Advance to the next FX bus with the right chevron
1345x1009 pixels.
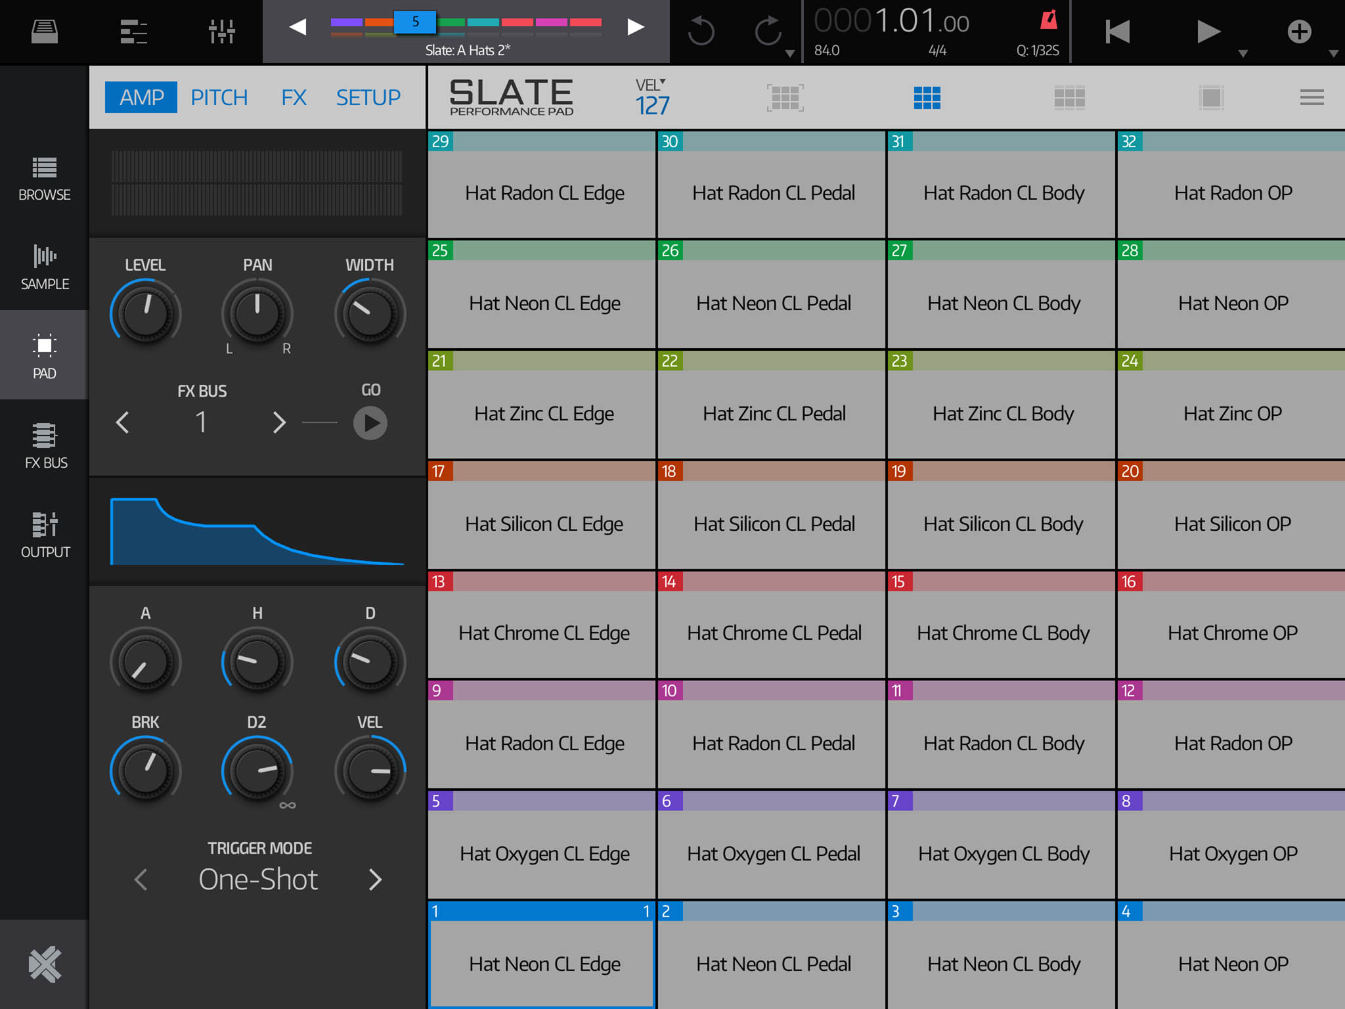(279, 422)
